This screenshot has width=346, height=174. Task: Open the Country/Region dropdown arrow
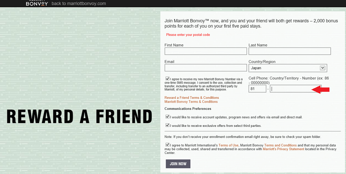pos(322,68)
